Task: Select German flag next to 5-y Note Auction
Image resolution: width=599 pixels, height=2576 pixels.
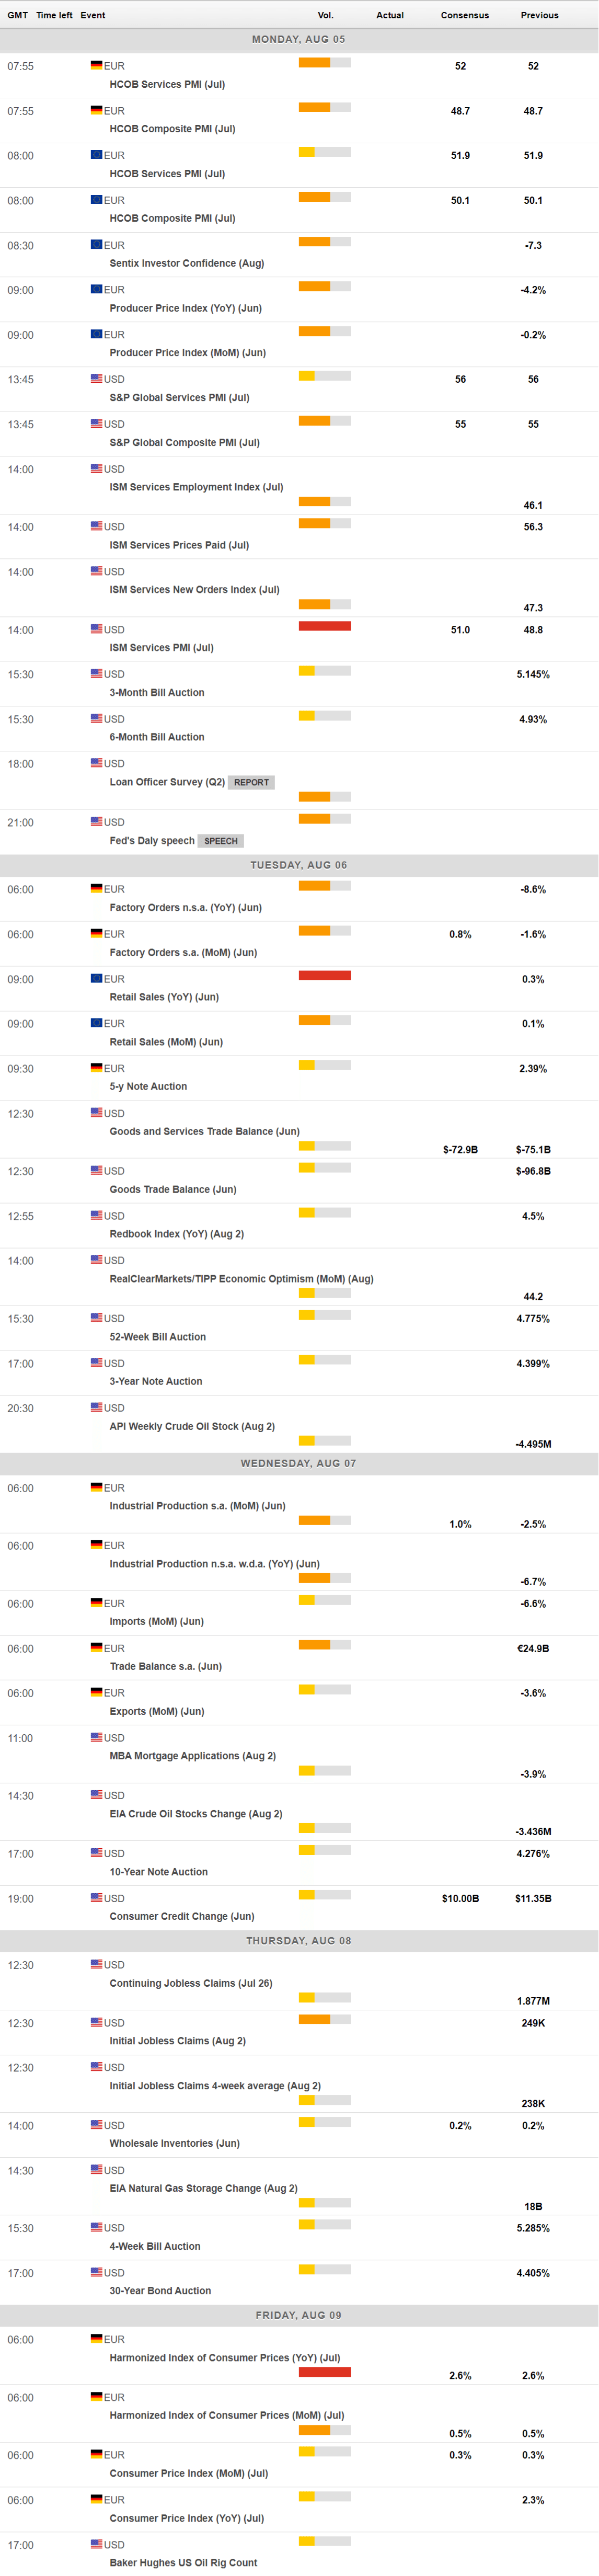Action: pos(96,1068)
